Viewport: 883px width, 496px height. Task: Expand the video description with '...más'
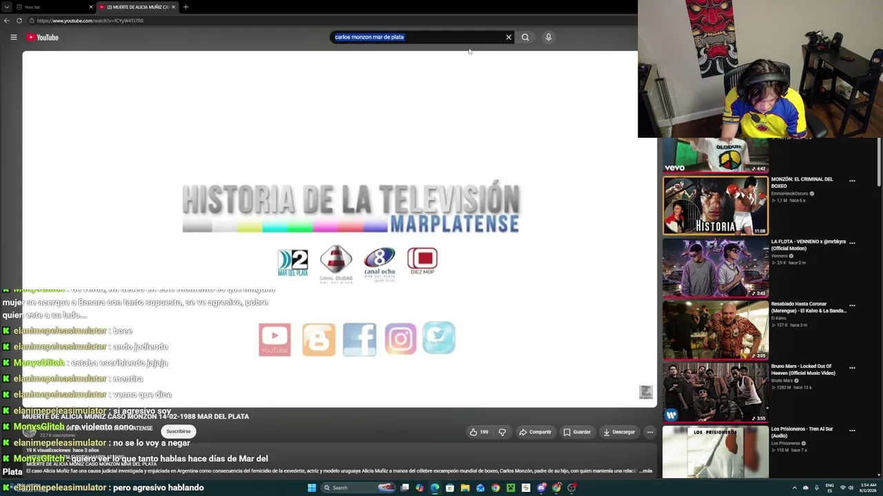[646, 471]
